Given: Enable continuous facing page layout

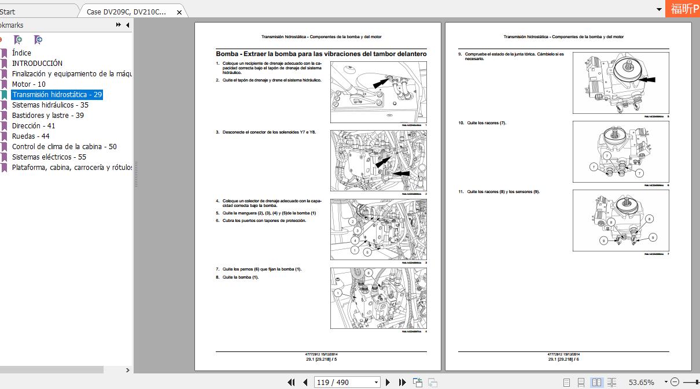Looking at the screenshot, I should [611, 382].
